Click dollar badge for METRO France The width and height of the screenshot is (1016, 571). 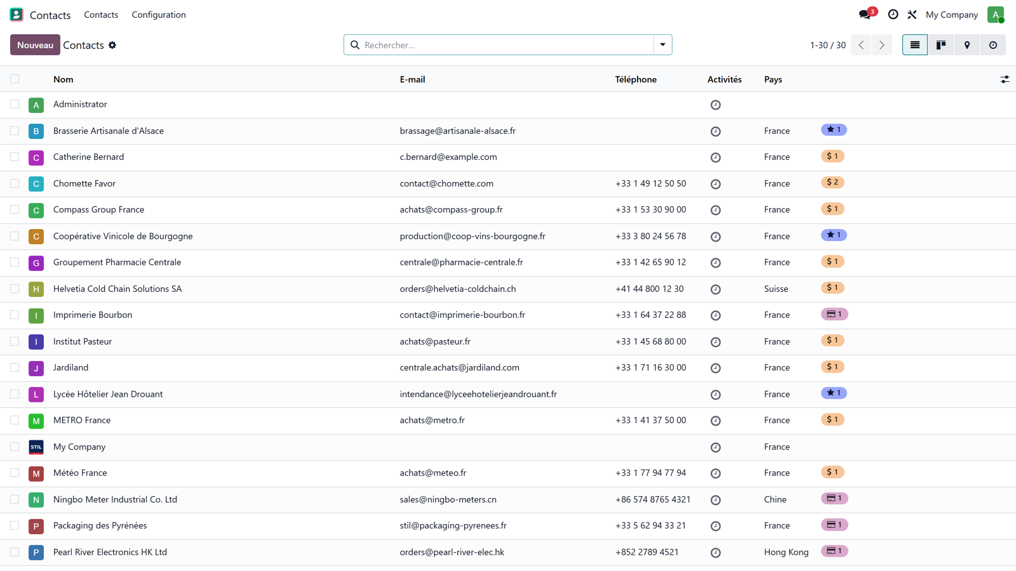coord(832,419)
